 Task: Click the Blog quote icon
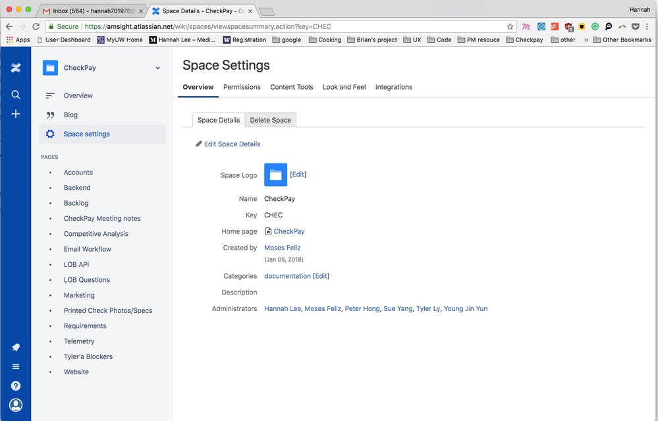[50, 115]
